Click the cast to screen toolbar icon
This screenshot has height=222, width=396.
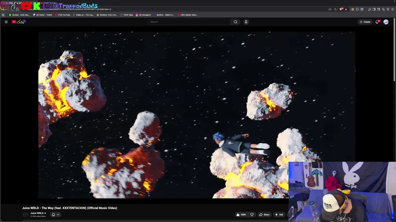coord(330,9)
